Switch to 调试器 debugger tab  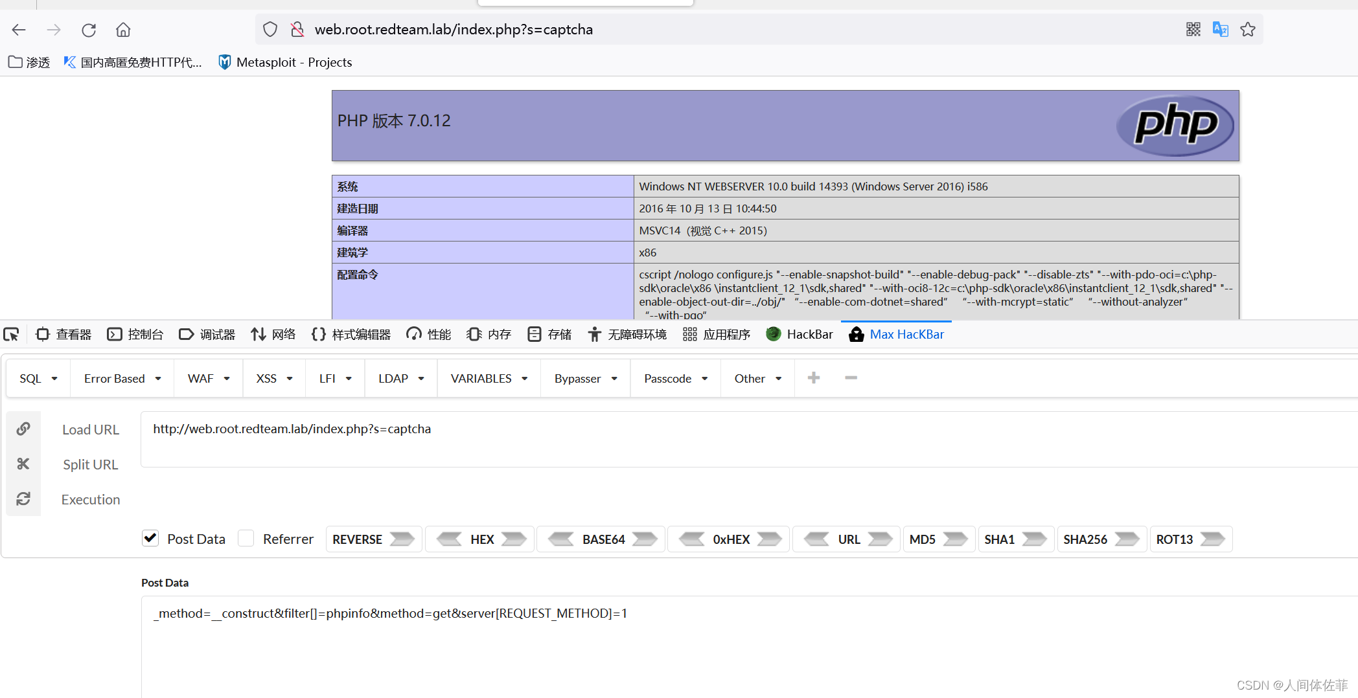point(207,334)
